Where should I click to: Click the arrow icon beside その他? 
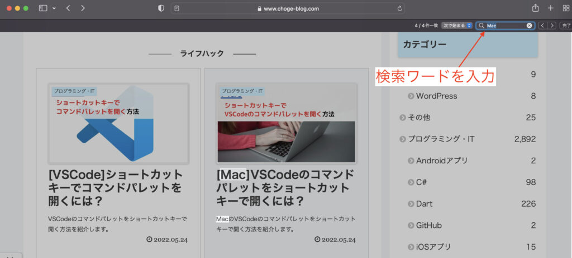(403, 118)
